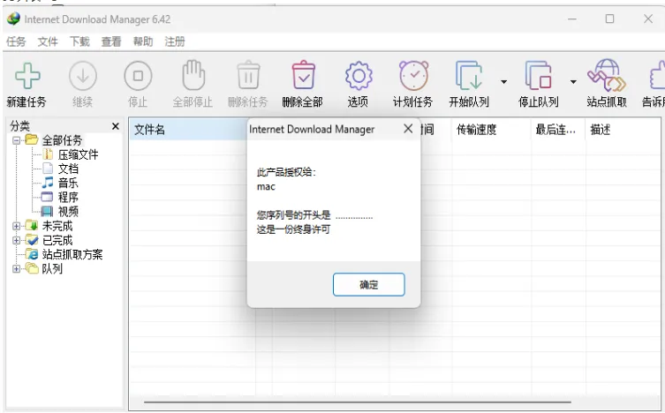This screenshot has width=665, height=413.
Task: Select the 视频 category
Action: (x=68, y=212)
